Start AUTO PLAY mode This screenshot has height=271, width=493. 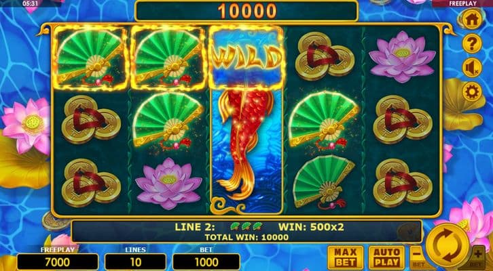(386, 258)
